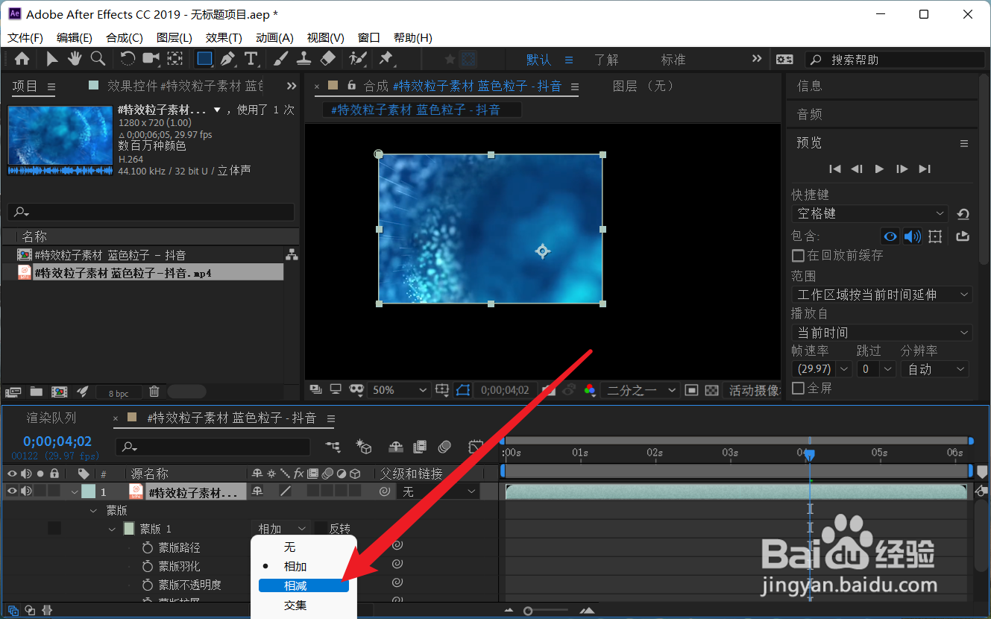This screenshot has width=991, height=619.
Task: Play the preview
Action: pyautogui.click(x=879, y=169)
